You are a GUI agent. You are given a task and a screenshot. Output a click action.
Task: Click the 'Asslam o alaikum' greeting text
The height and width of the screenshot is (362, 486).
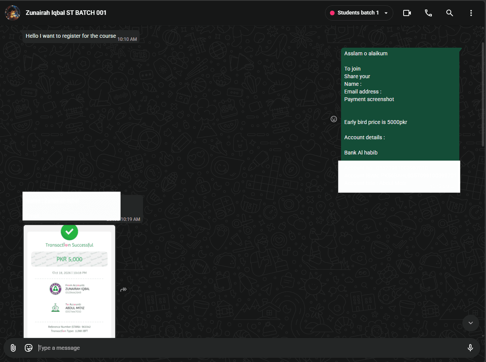(366, 53)
